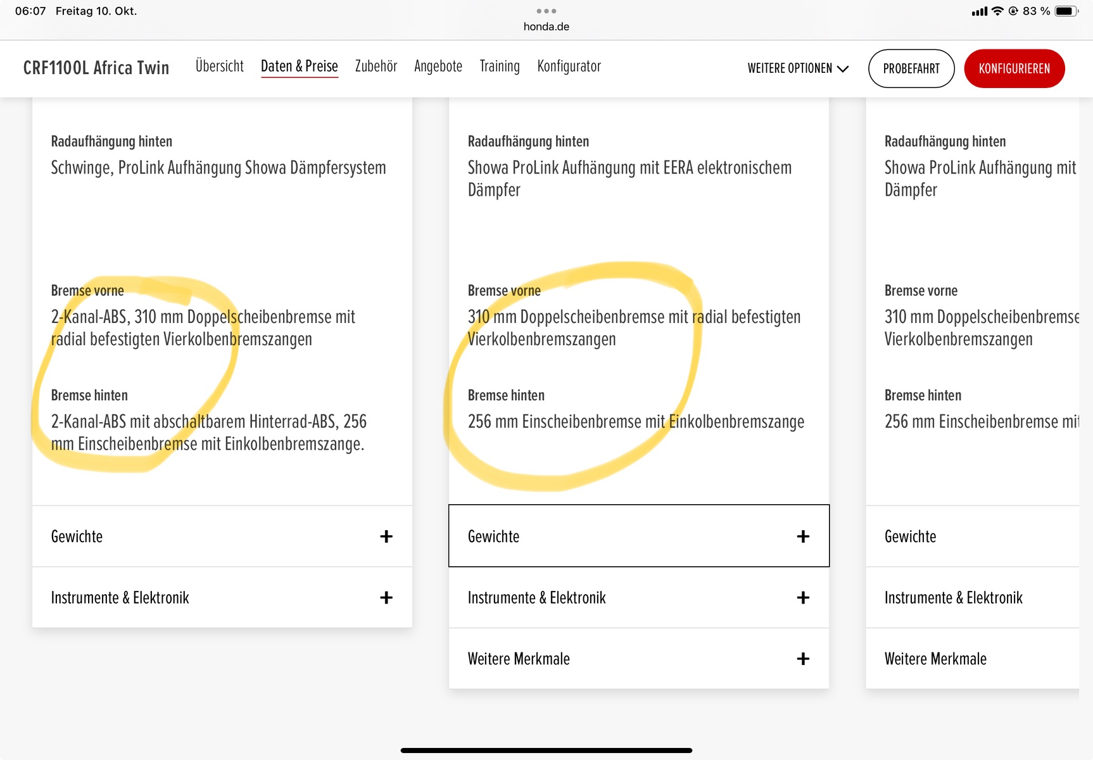1093x760 pixels.
Task: Tap the Wi-Fi icon in status bar
Action: 997,11
